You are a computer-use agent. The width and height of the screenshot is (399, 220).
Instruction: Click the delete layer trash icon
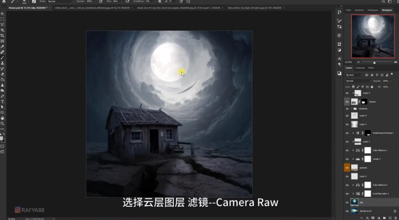(395, 218)
